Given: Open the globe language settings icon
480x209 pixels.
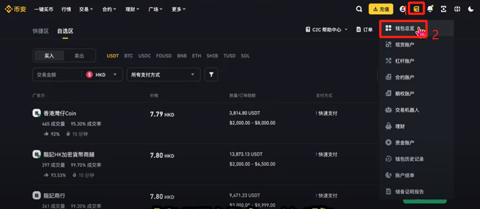Looking at the screenshot, I should pyautogui.click(x=457, y=9).
